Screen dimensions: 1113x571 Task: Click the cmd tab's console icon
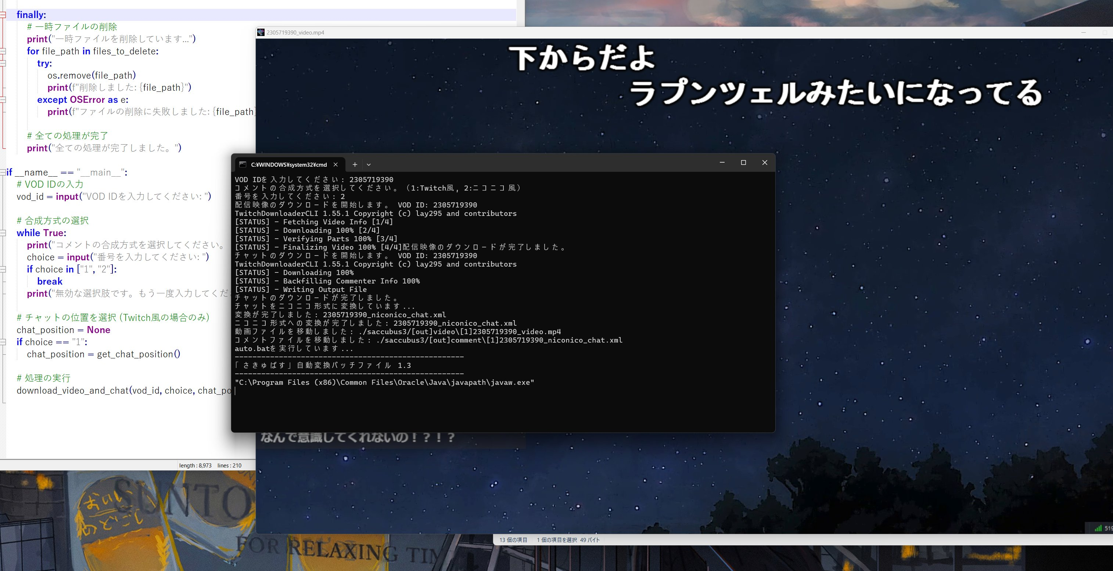pos(243,165)
